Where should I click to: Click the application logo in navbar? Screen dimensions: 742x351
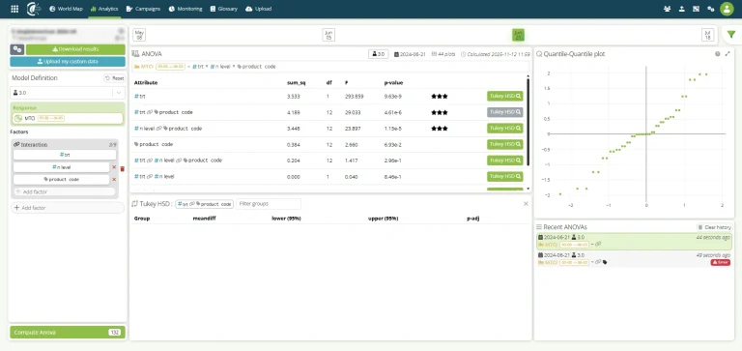(34, 9)
